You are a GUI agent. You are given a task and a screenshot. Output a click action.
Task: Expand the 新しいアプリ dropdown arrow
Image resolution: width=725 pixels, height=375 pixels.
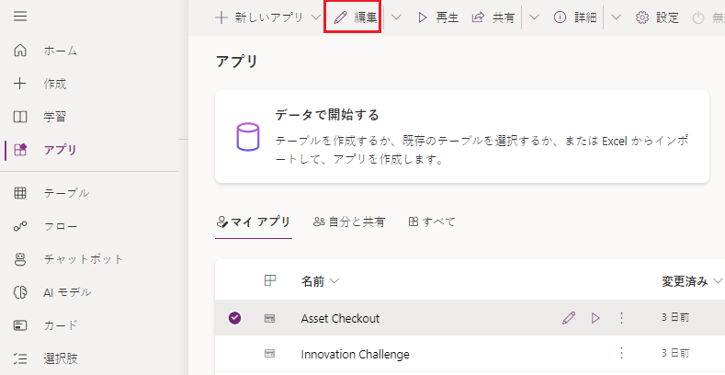point(316,17)
